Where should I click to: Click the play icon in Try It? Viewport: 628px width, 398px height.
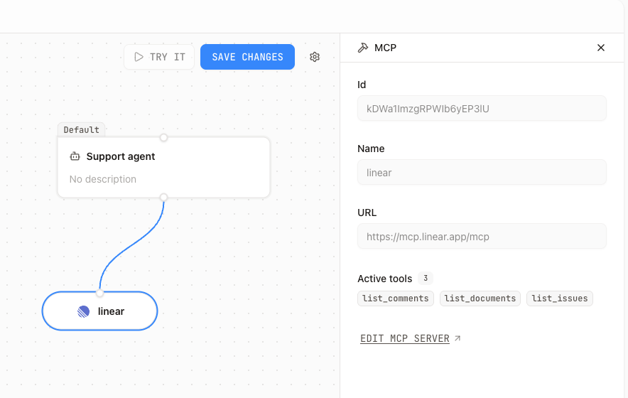pos(139,57)
